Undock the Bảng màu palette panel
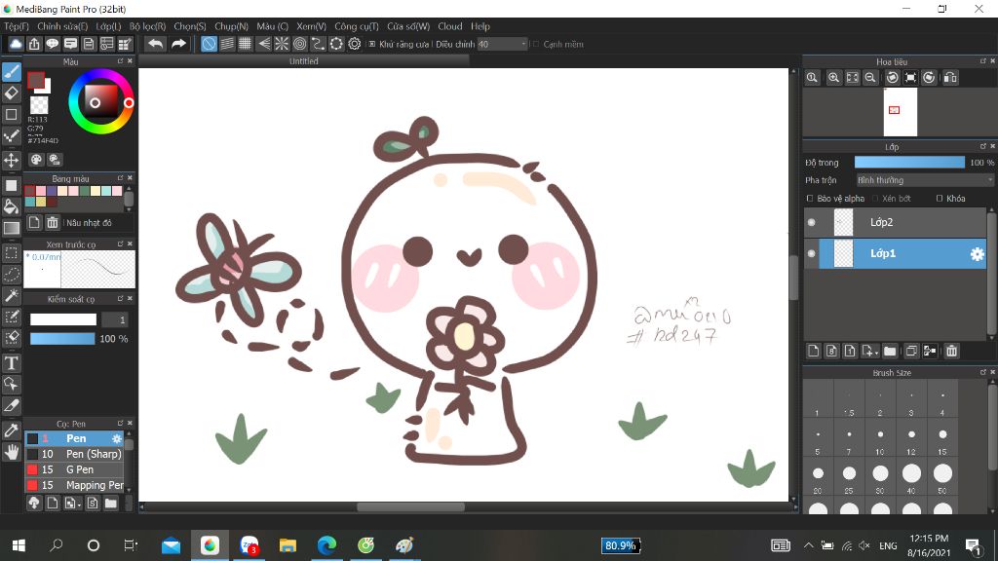The image size is (998, 561). coord(120,178)
